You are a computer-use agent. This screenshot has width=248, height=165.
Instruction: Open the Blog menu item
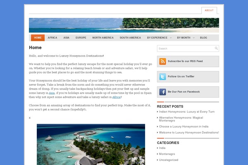(x=203, y=38)
